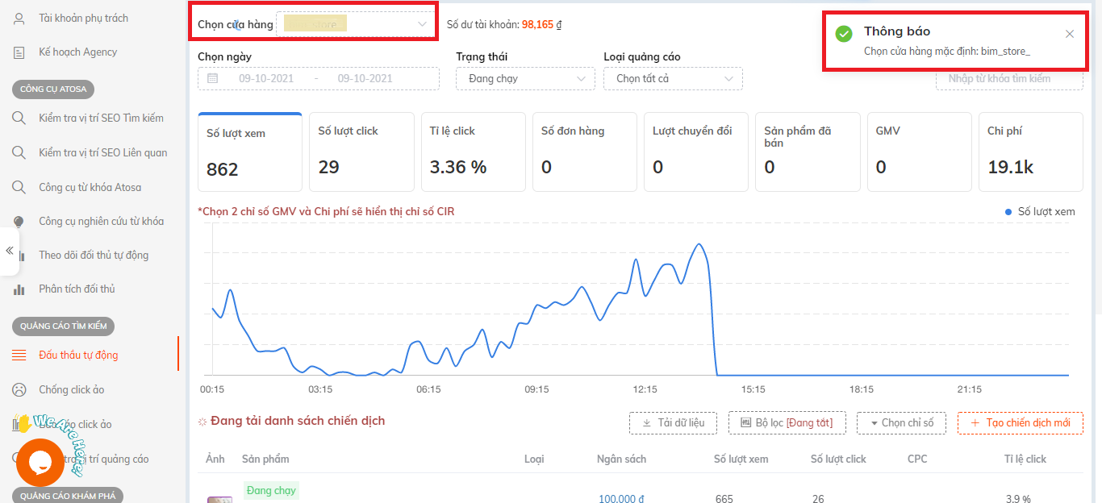The height and width of the screenshot is (503, 1102).
Task: Open the Loại quảng cáo Chọn tất cả dropdown
Action: pyautogui.click(x=673, y=78)
